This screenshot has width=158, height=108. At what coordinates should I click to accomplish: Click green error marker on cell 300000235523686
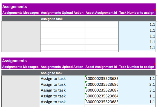[x=86, y=82]
